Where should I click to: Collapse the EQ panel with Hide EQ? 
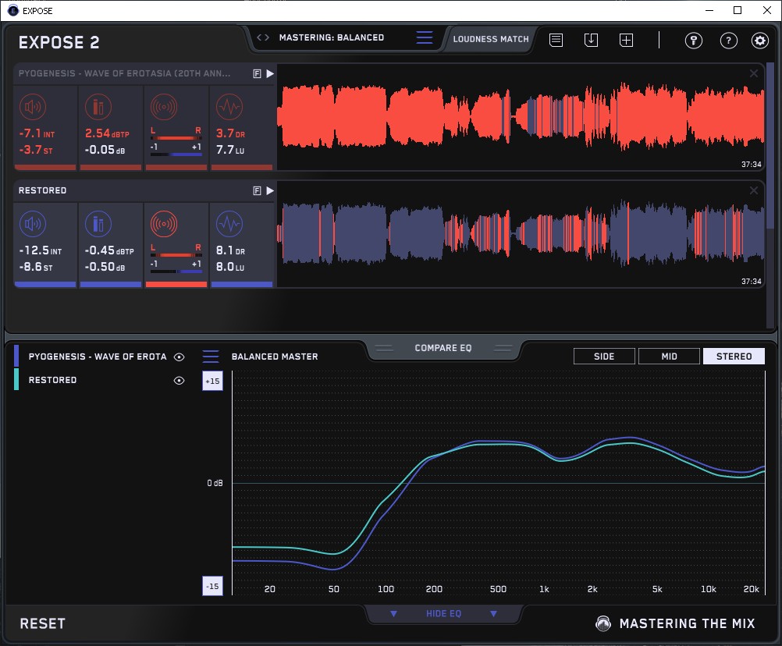(x=443, y=613)
